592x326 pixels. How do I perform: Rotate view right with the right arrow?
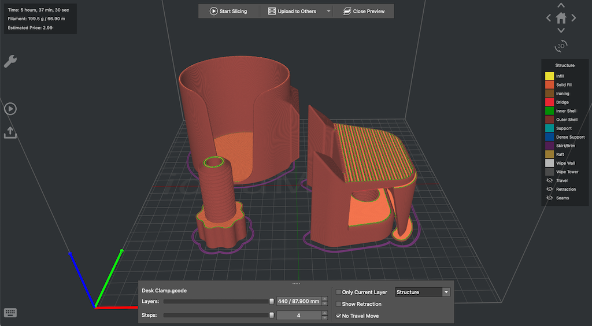(574, 18)
